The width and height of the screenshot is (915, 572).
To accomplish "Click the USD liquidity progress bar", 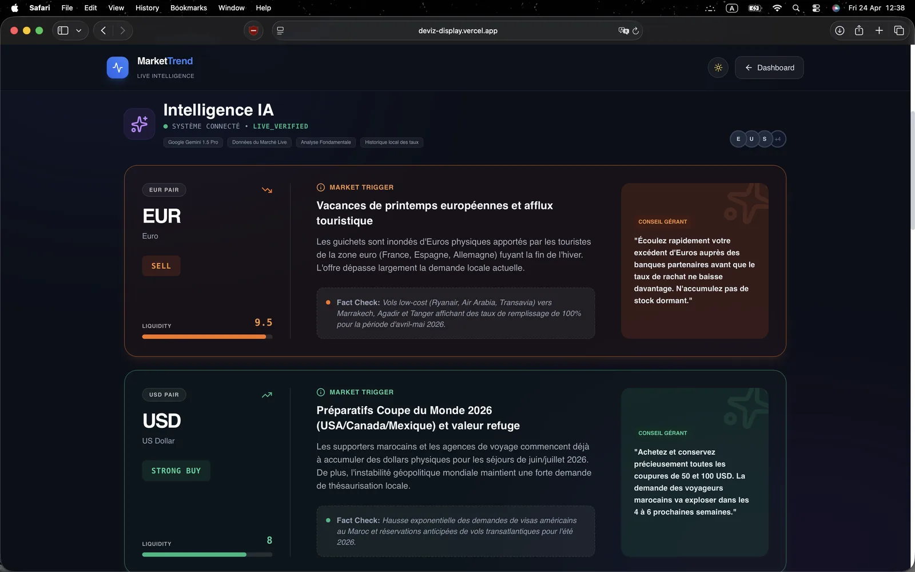I will point(207,555).
